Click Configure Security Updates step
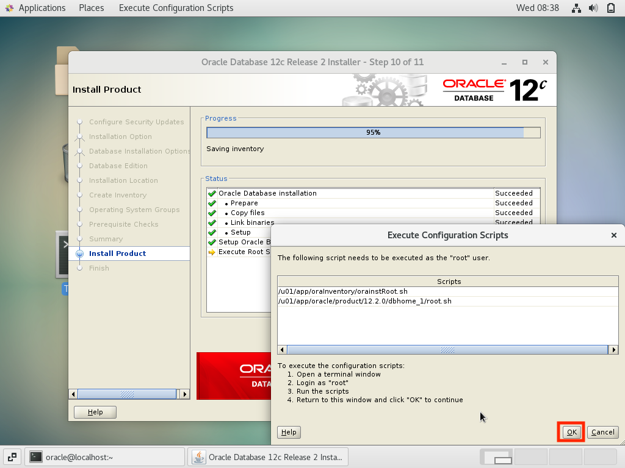This screenshot has width=625, height=468. 136,122
